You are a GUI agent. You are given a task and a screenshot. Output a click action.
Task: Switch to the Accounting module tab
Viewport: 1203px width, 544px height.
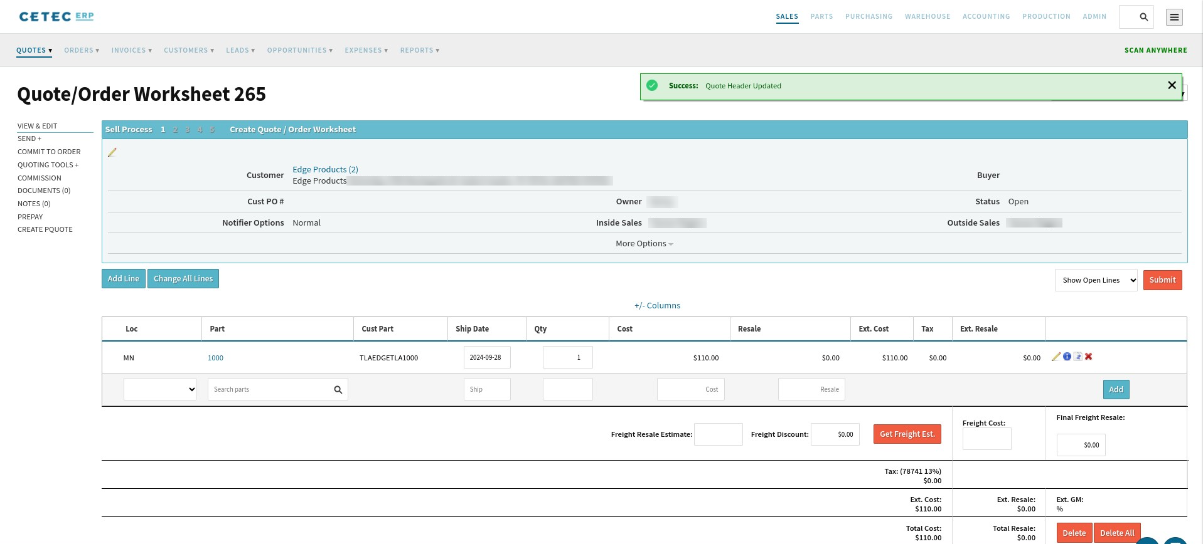[986, 16]
